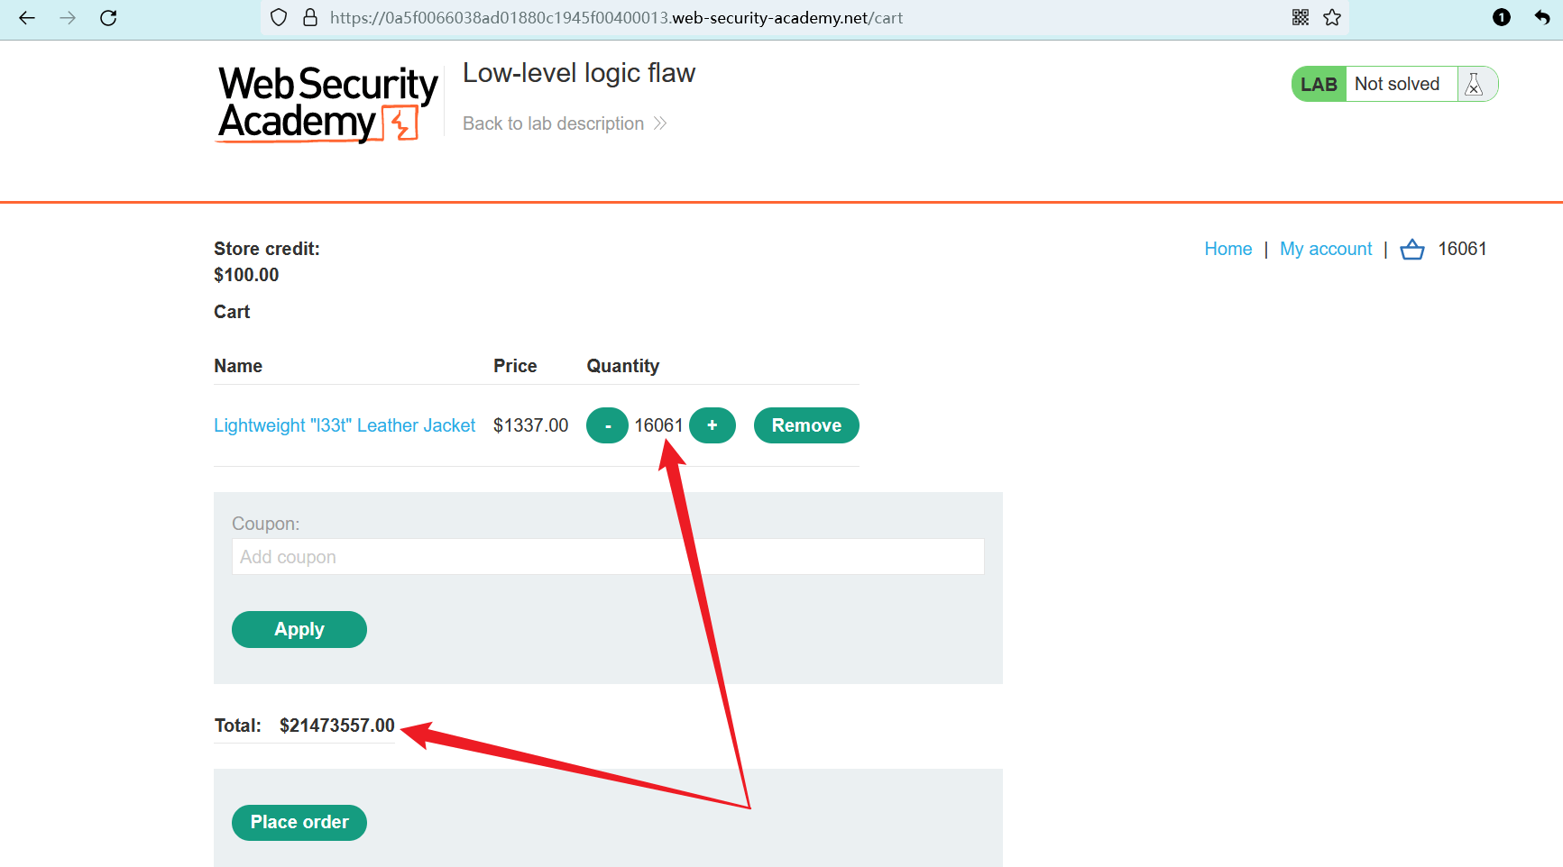
Task: Decrease jacket quantity with minus button
Action: click(608, 425)
